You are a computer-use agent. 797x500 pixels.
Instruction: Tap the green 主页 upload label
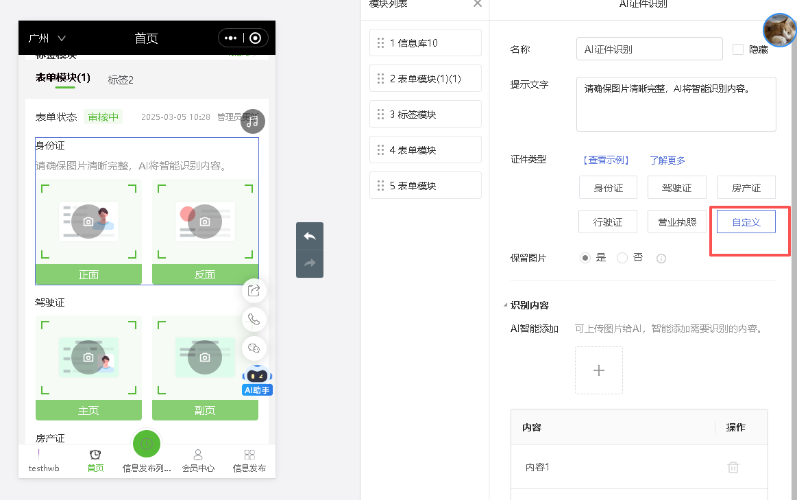coord(88,410)
